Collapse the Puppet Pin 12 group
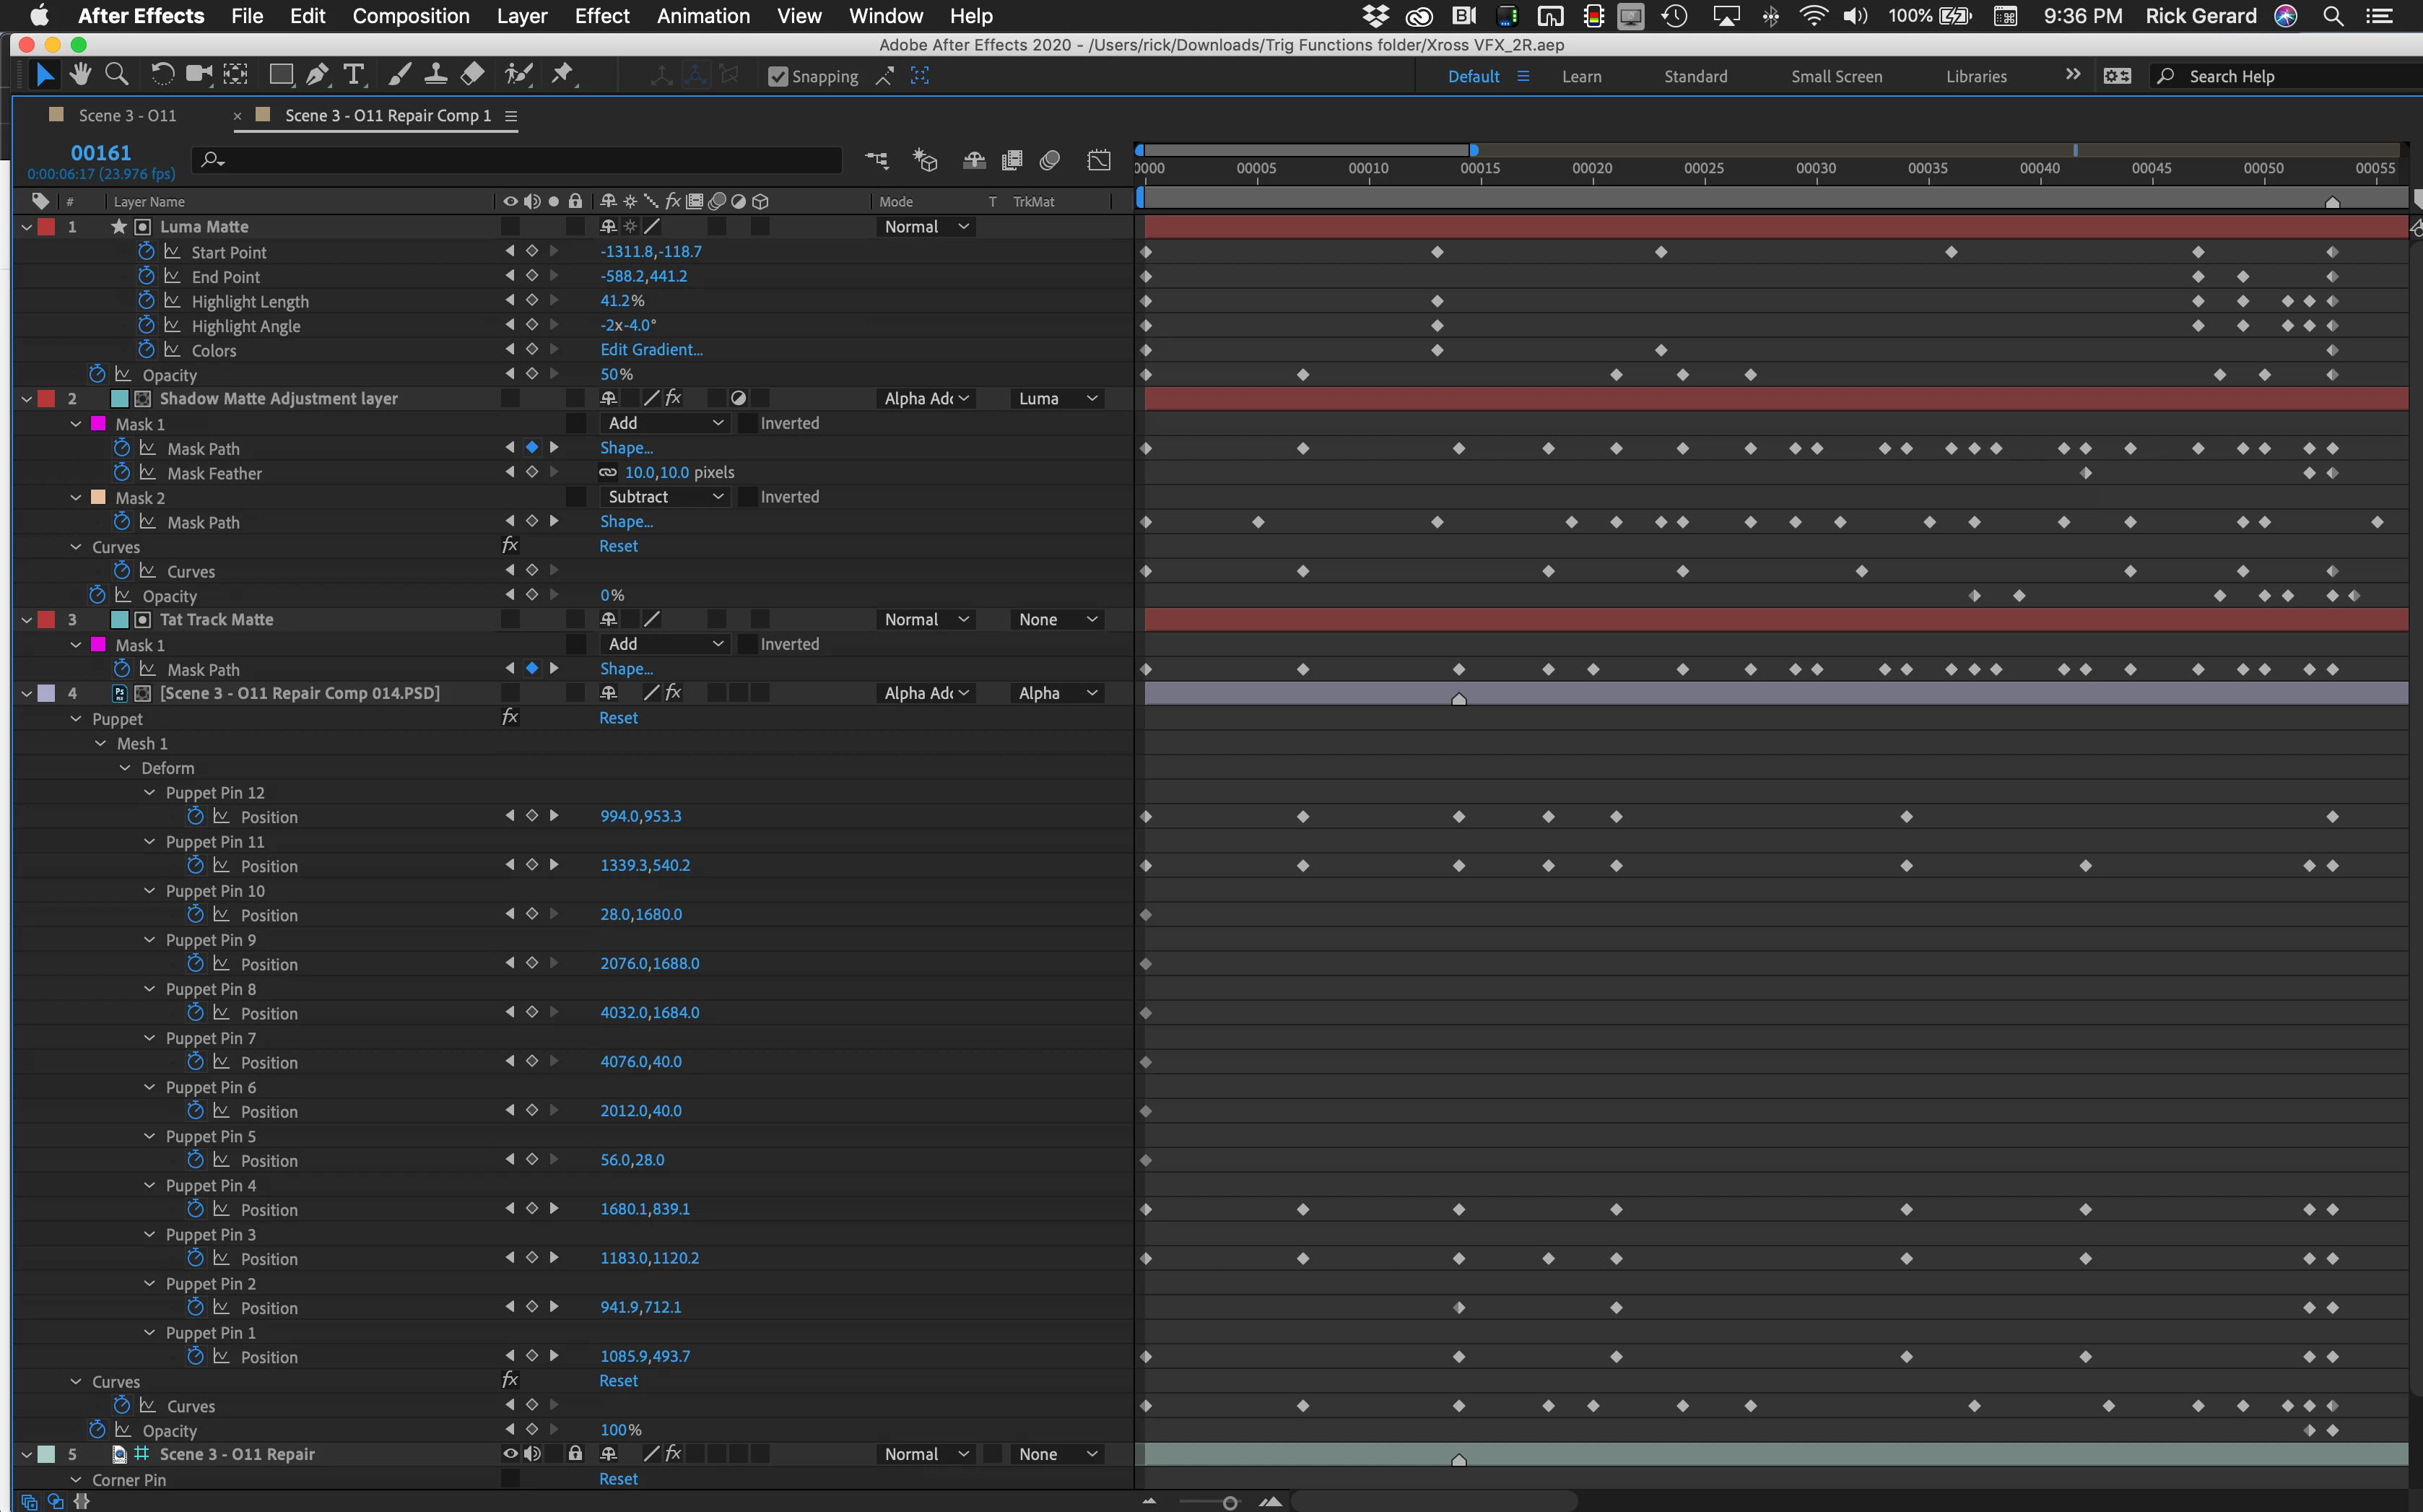 (x=150, y=793)
